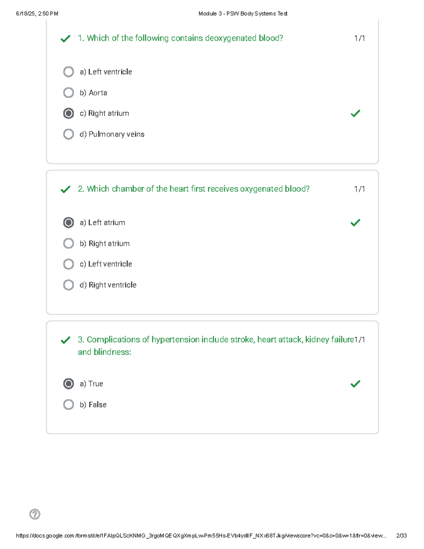Click the correct-answer checkmark next to True
This screenshot has width=424, height=549.
coord(355,384)
